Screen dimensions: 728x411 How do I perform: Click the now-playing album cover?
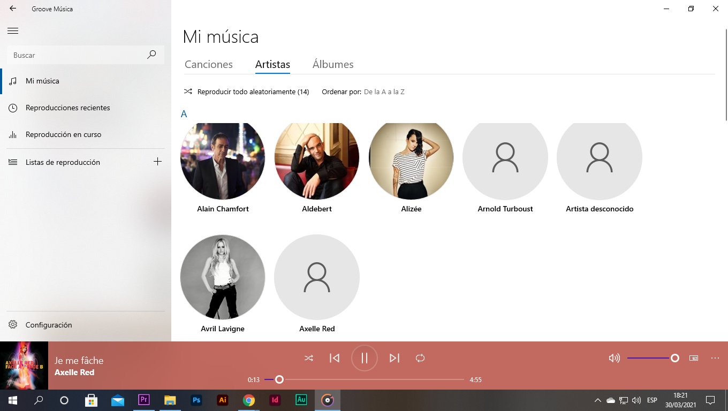click(x=24, y=366)
